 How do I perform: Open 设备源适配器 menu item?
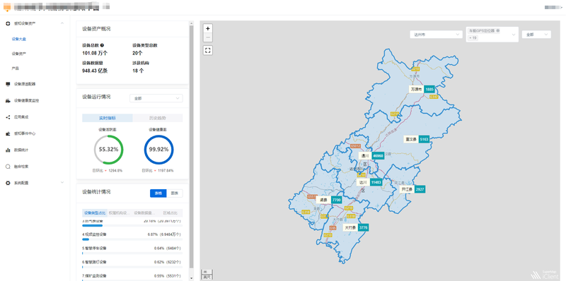point(25,84)
